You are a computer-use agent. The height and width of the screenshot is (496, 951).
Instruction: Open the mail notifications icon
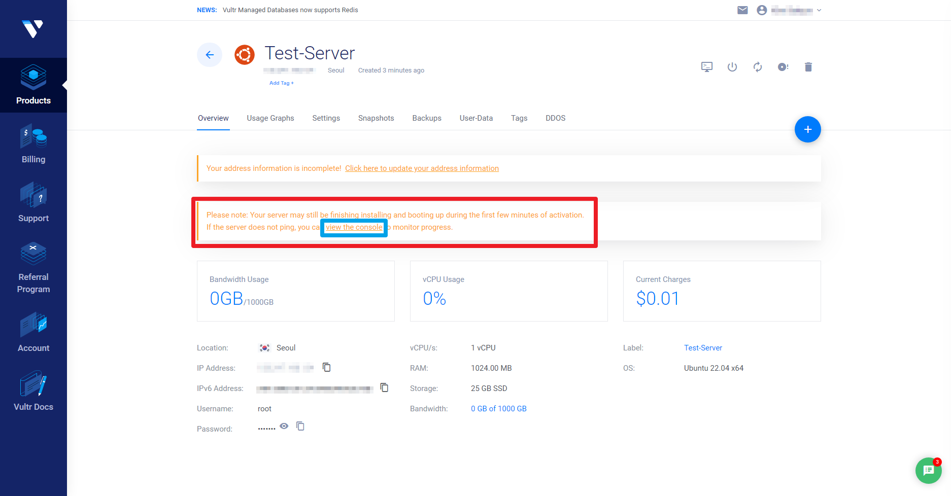(x=742, y=10)
